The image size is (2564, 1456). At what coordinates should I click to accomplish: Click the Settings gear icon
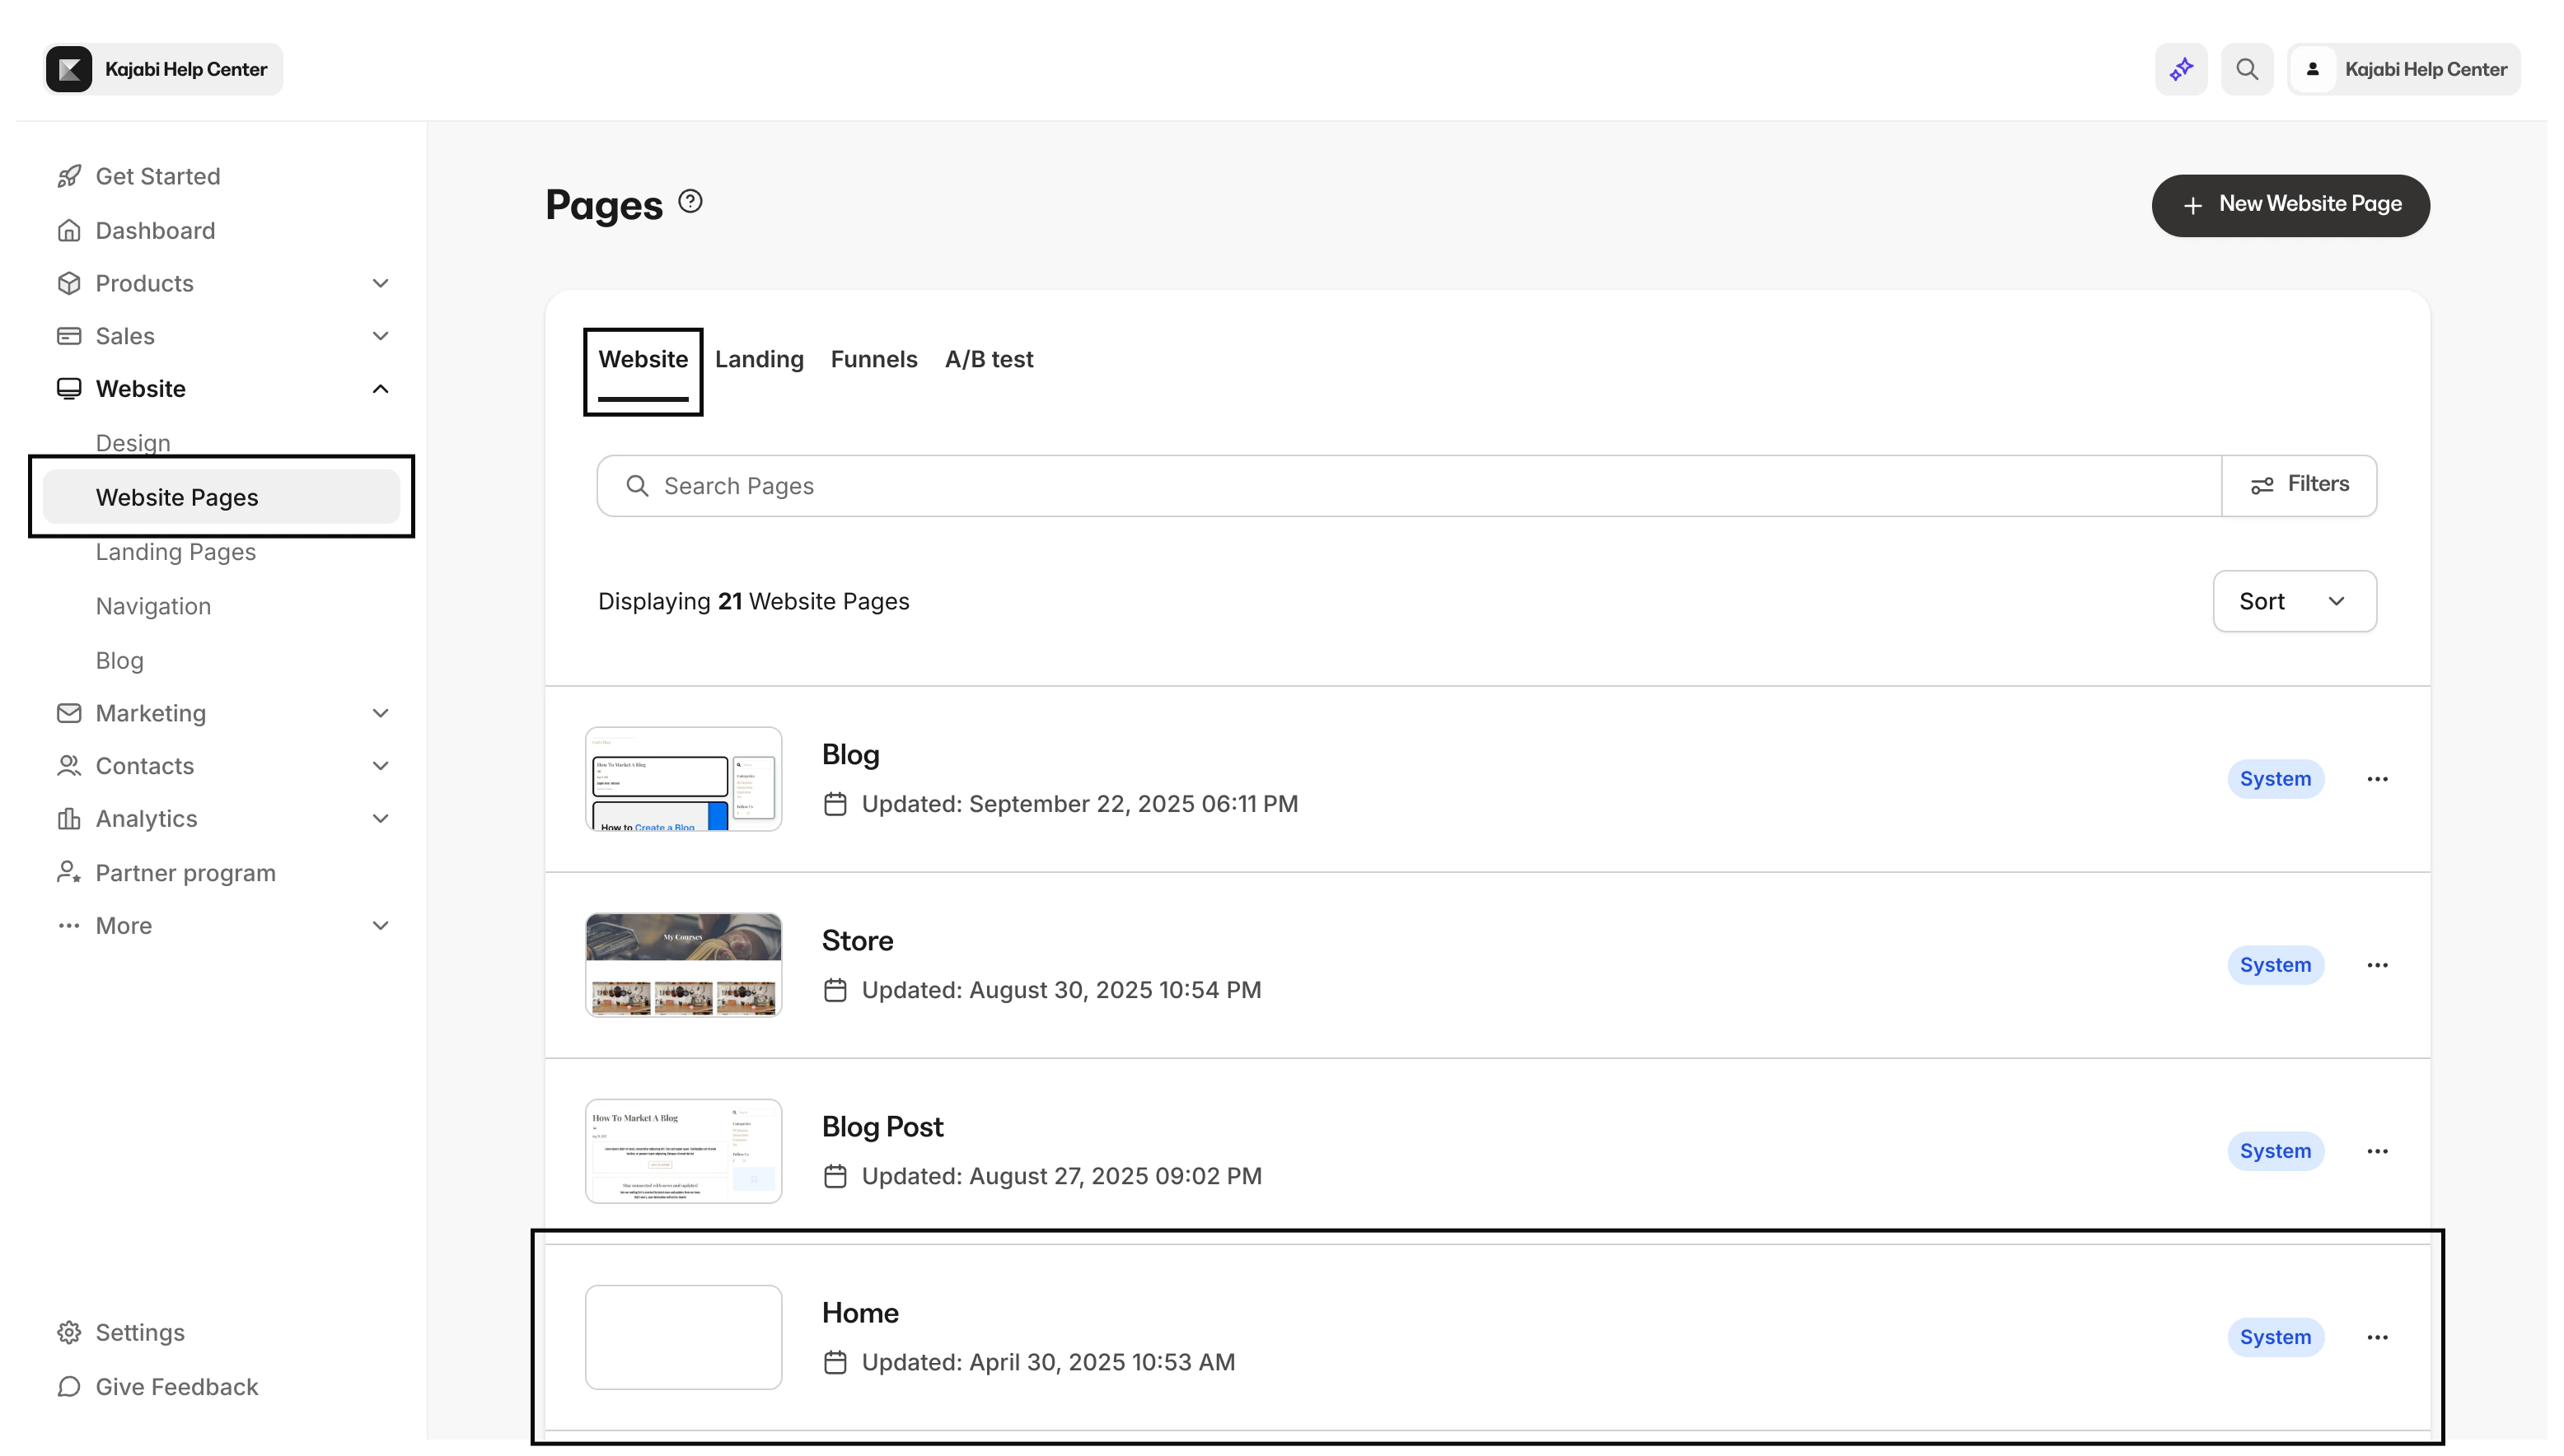tap(69, 1333)
